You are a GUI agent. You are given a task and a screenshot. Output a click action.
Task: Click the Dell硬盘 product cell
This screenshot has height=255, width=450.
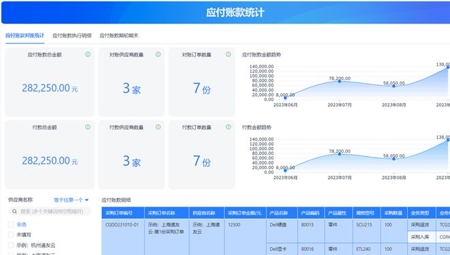tap(282, 231)
